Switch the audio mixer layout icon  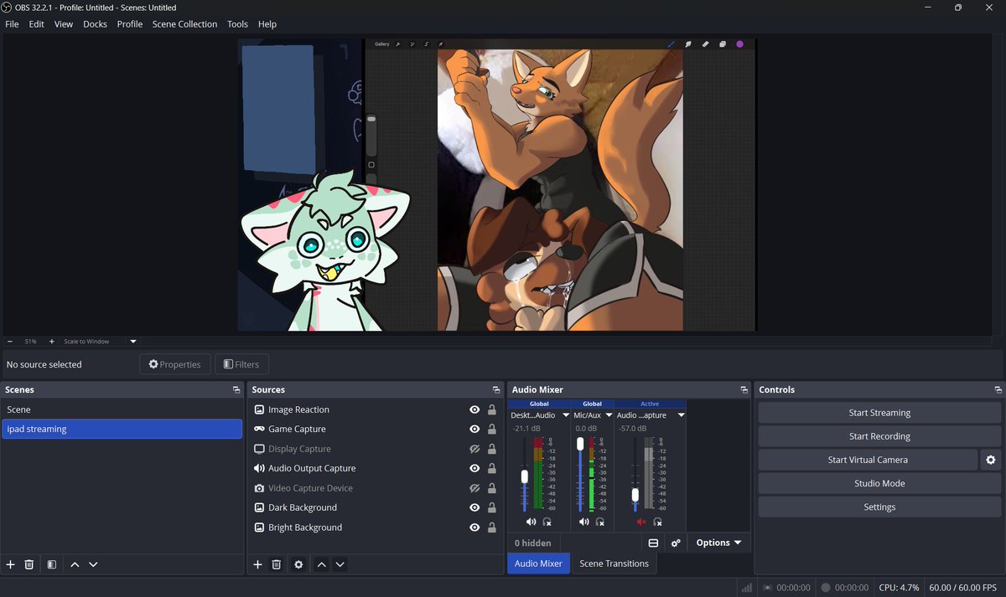[x=654, y=543]
